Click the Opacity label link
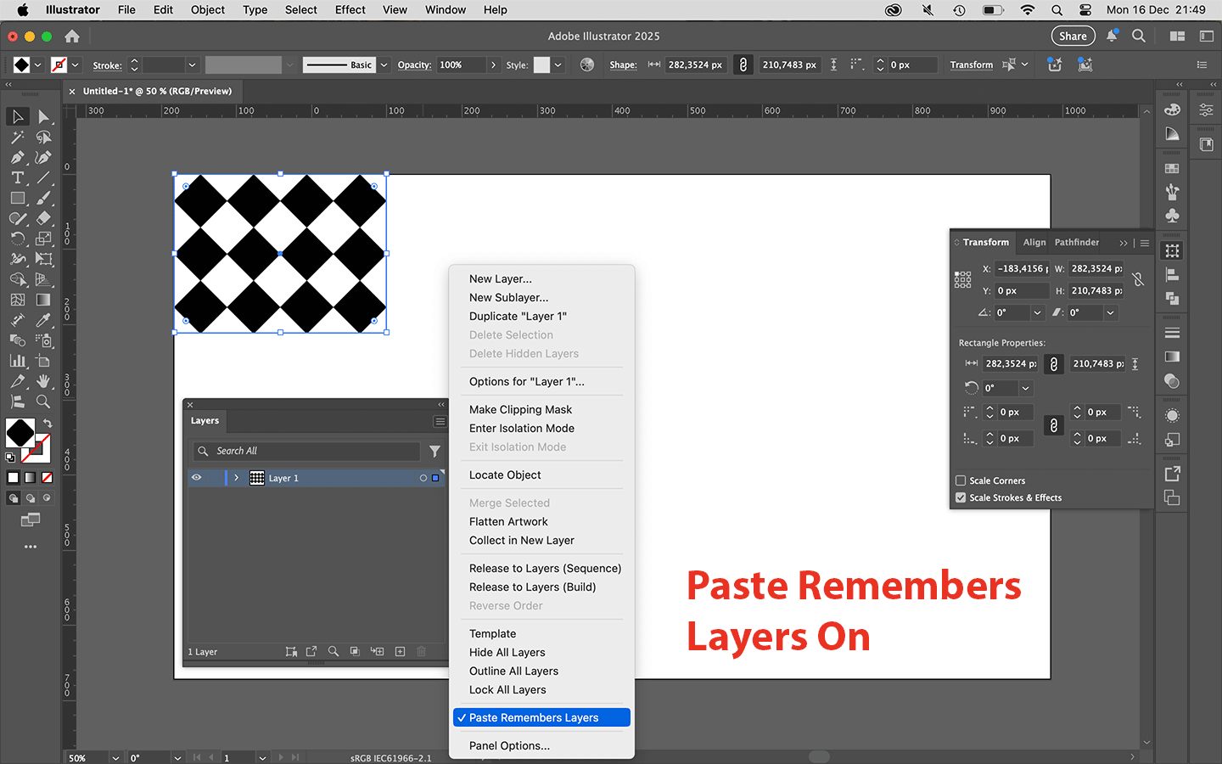1222x764 pixels. pyautogui.click(x=414, y=65)
